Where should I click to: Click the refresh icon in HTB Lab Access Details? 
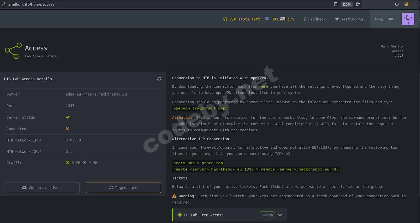pyautogui.click(x=159, y=79)
